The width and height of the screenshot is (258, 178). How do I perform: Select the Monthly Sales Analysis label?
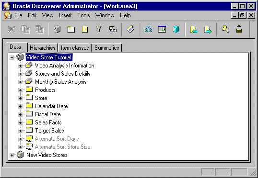[61, 82]
